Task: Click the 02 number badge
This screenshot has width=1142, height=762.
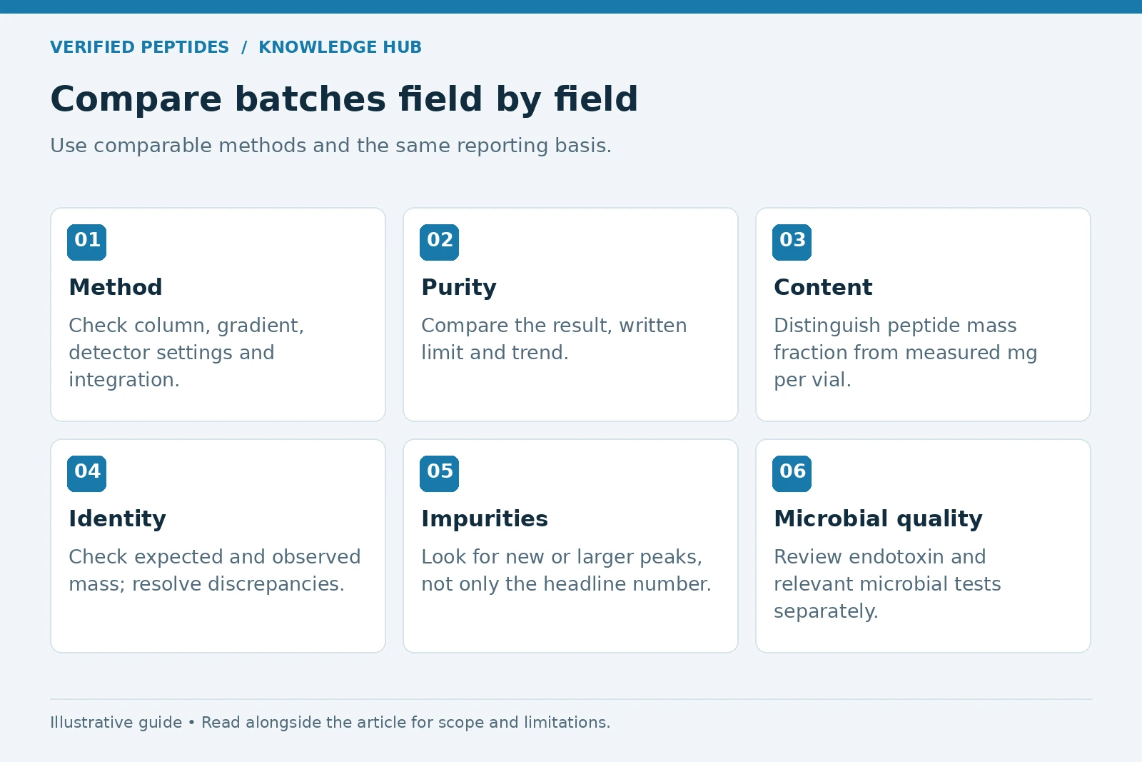Action: [x=439, y=242]
